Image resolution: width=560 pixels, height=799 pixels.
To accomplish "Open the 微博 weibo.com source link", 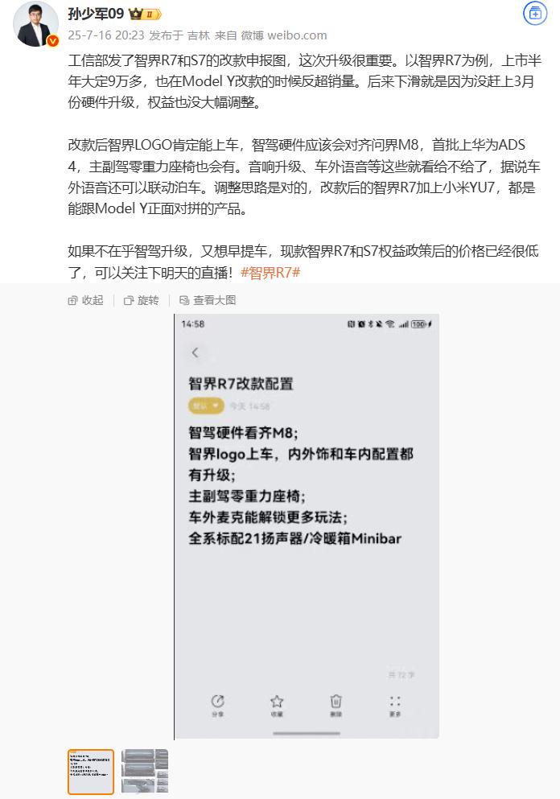I will (284, 35).
